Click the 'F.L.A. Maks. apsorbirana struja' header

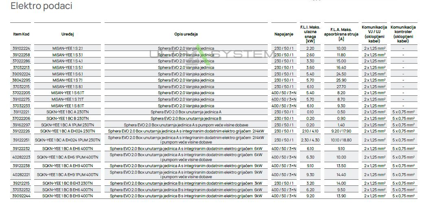pos(341,34)
